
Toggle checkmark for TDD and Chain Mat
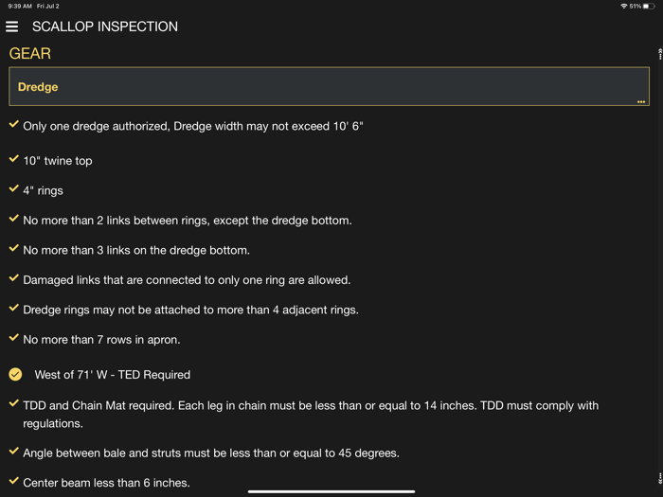[x=13, y=404]
